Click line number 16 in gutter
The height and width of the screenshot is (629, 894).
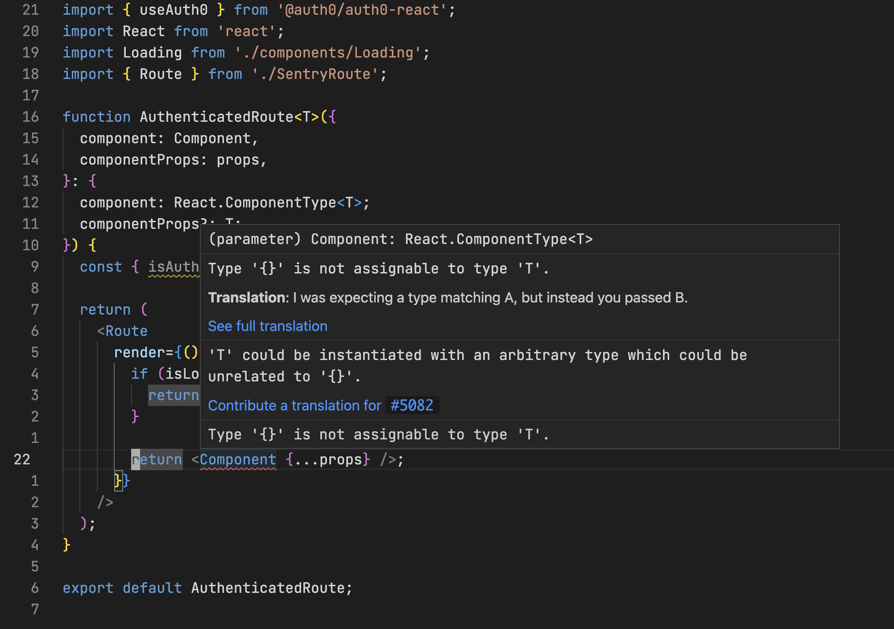[x=30, y=117]
